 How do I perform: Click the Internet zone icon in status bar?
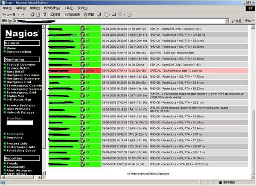(x=220, y=183)
